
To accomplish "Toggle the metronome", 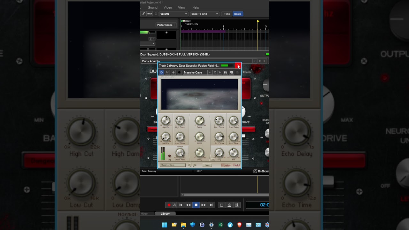I will tap(229, 205).
